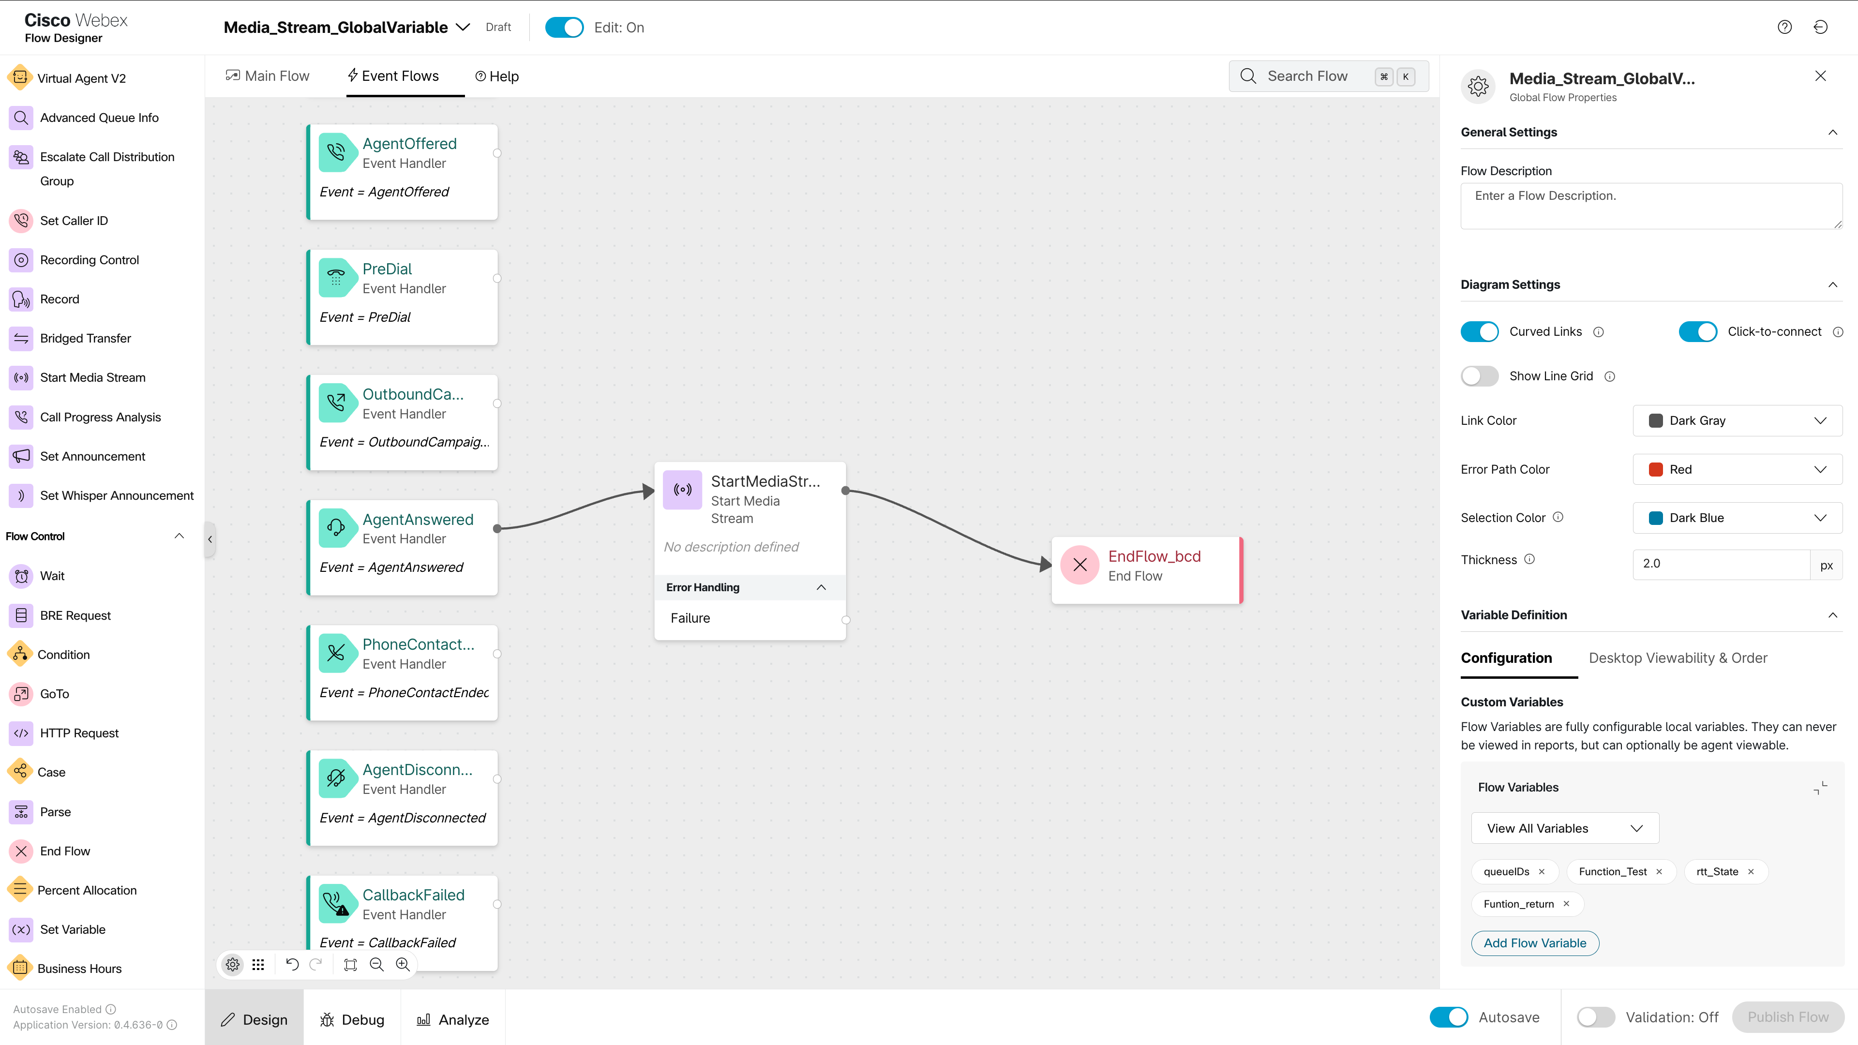This screenshot has height=1045, width=1858.
Task: Click the Add Flow Variable button
Action: point(1534,942)
